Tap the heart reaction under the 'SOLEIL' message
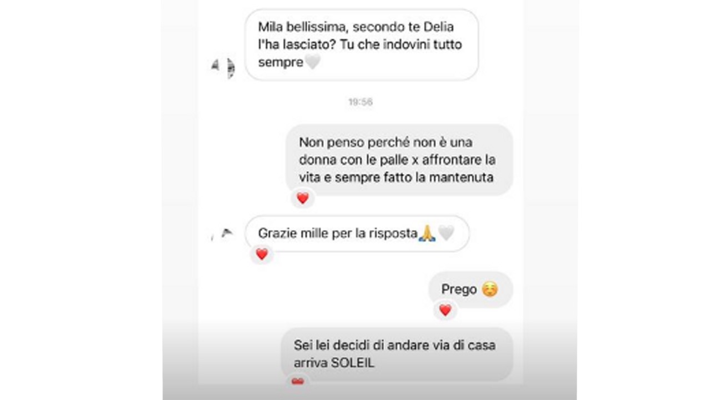Viewport: 711px width, 400px height. tap(298, 381)
